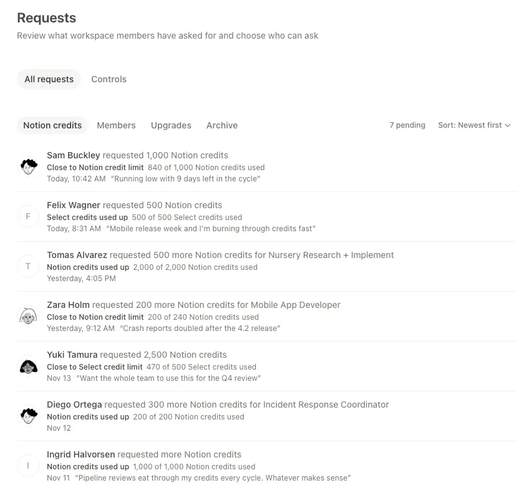This screenshot has height=498, width=522.
Task: Click '200 of 200 Notion credits used'
Action: 188,417
